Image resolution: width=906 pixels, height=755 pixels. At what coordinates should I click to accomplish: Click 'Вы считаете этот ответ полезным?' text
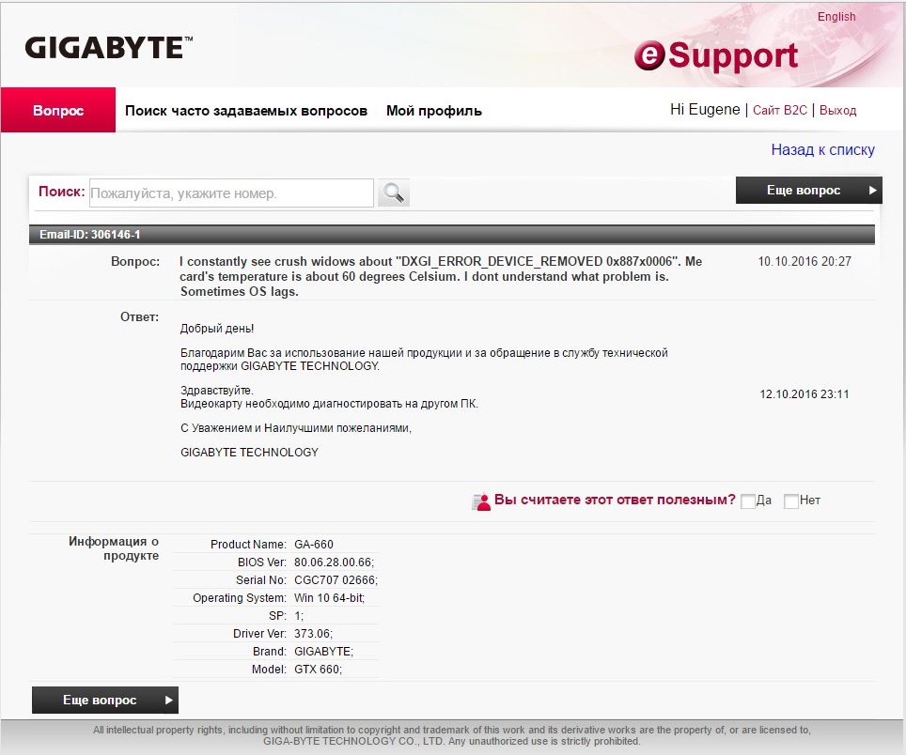[615, 500]
